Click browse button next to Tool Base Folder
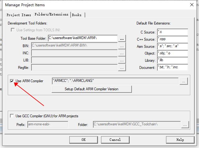 point(122,38)
